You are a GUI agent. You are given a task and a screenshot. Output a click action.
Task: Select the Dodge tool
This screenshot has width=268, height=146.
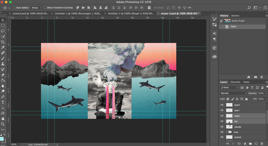[x=3, y=91]
